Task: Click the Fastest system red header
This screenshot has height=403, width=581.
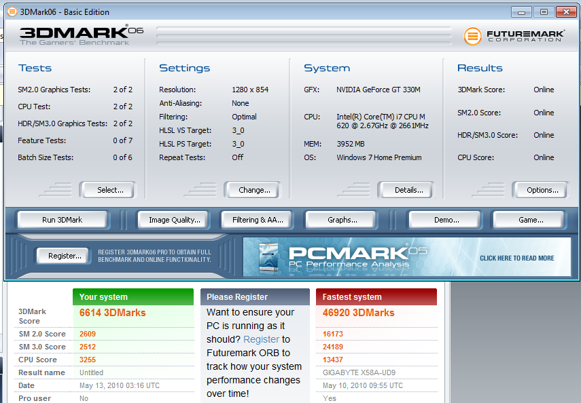Action: (x=376, y=296)
